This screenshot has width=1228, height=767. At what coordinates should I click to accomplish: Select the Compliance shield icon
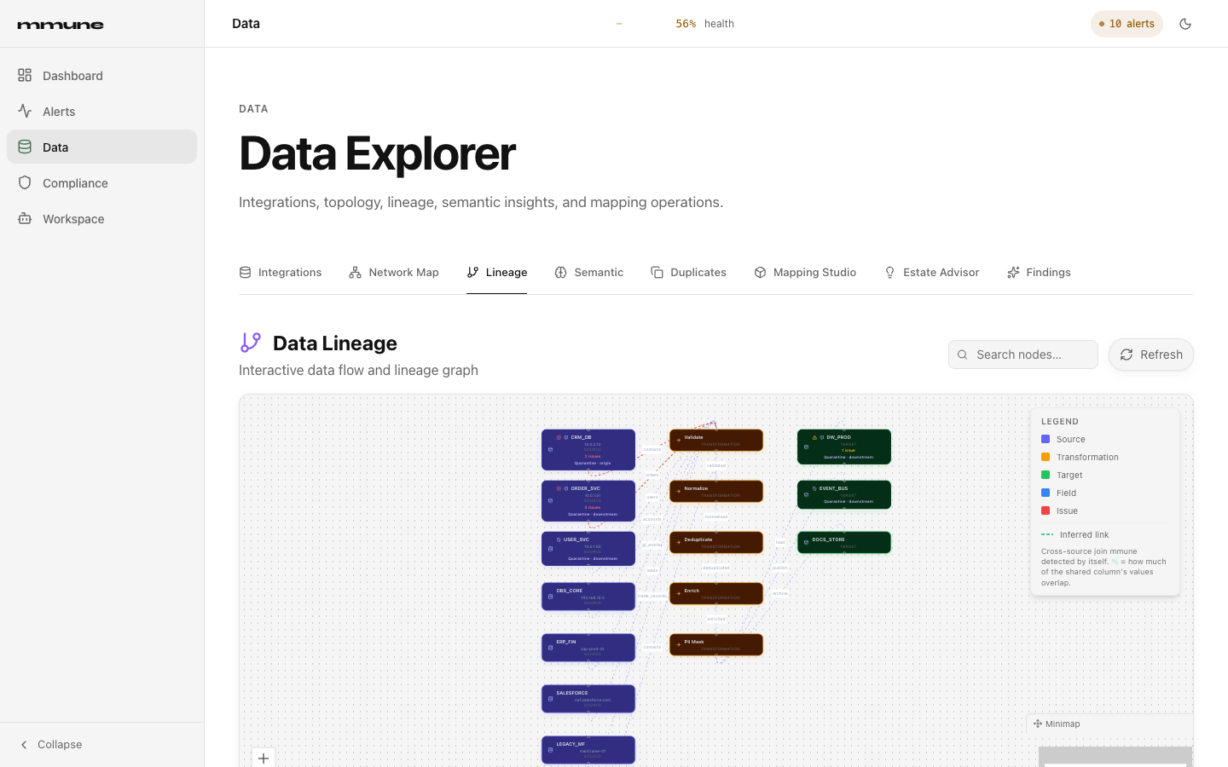[25, 182]
